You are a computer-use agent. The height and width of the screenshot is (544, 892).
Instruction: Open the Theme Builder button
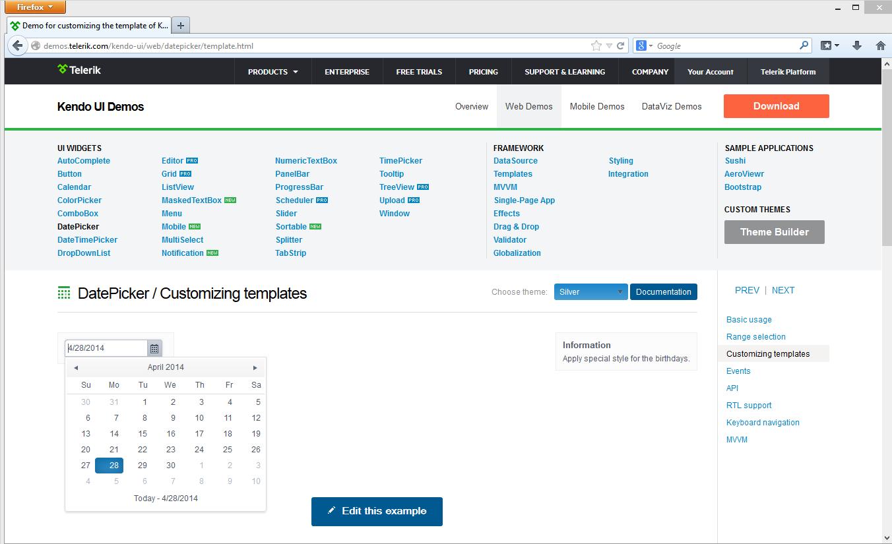(x=774, y=232)
